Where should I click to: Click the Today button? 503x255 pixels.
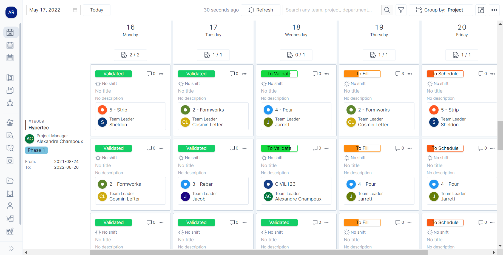pos(96,10)
